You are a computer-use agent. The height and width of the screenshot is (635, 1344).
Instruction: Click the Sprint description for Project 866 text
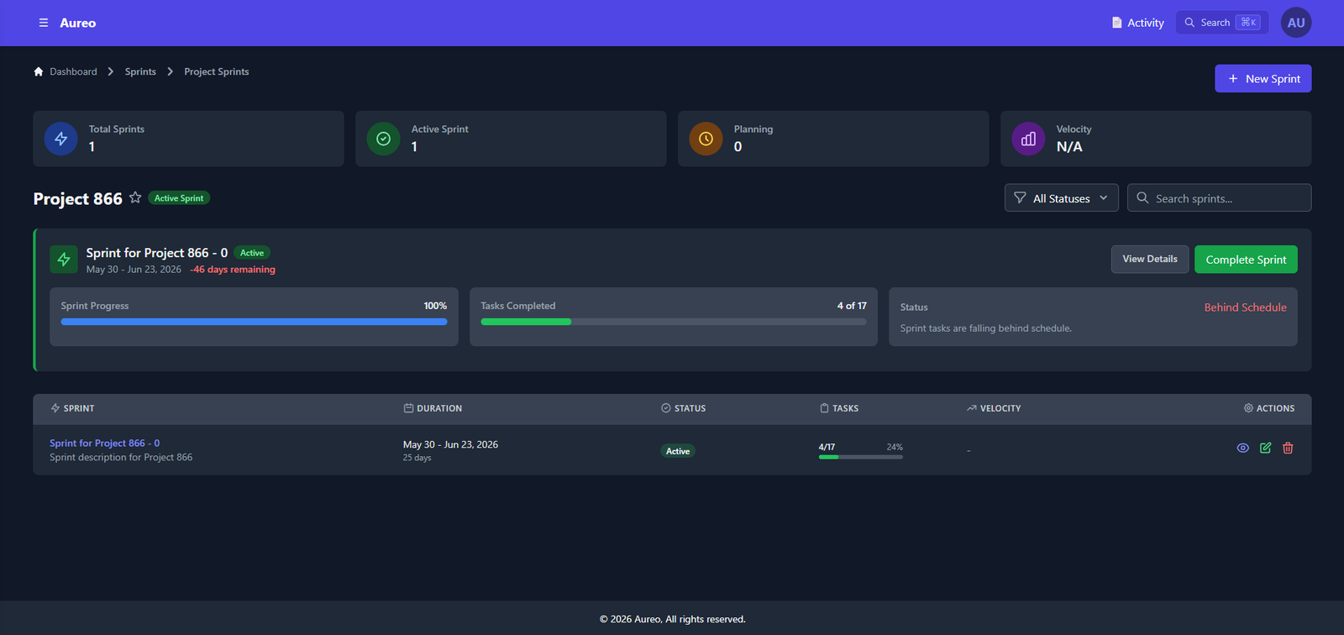(121, 458)
